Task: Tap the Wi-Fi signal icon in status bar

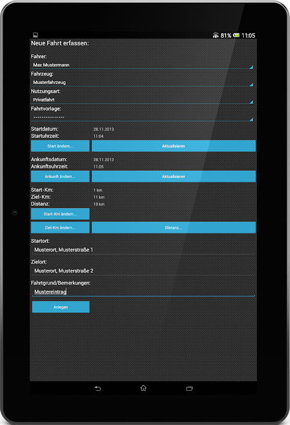Action: pyautogui.click(x=216, y=35)
